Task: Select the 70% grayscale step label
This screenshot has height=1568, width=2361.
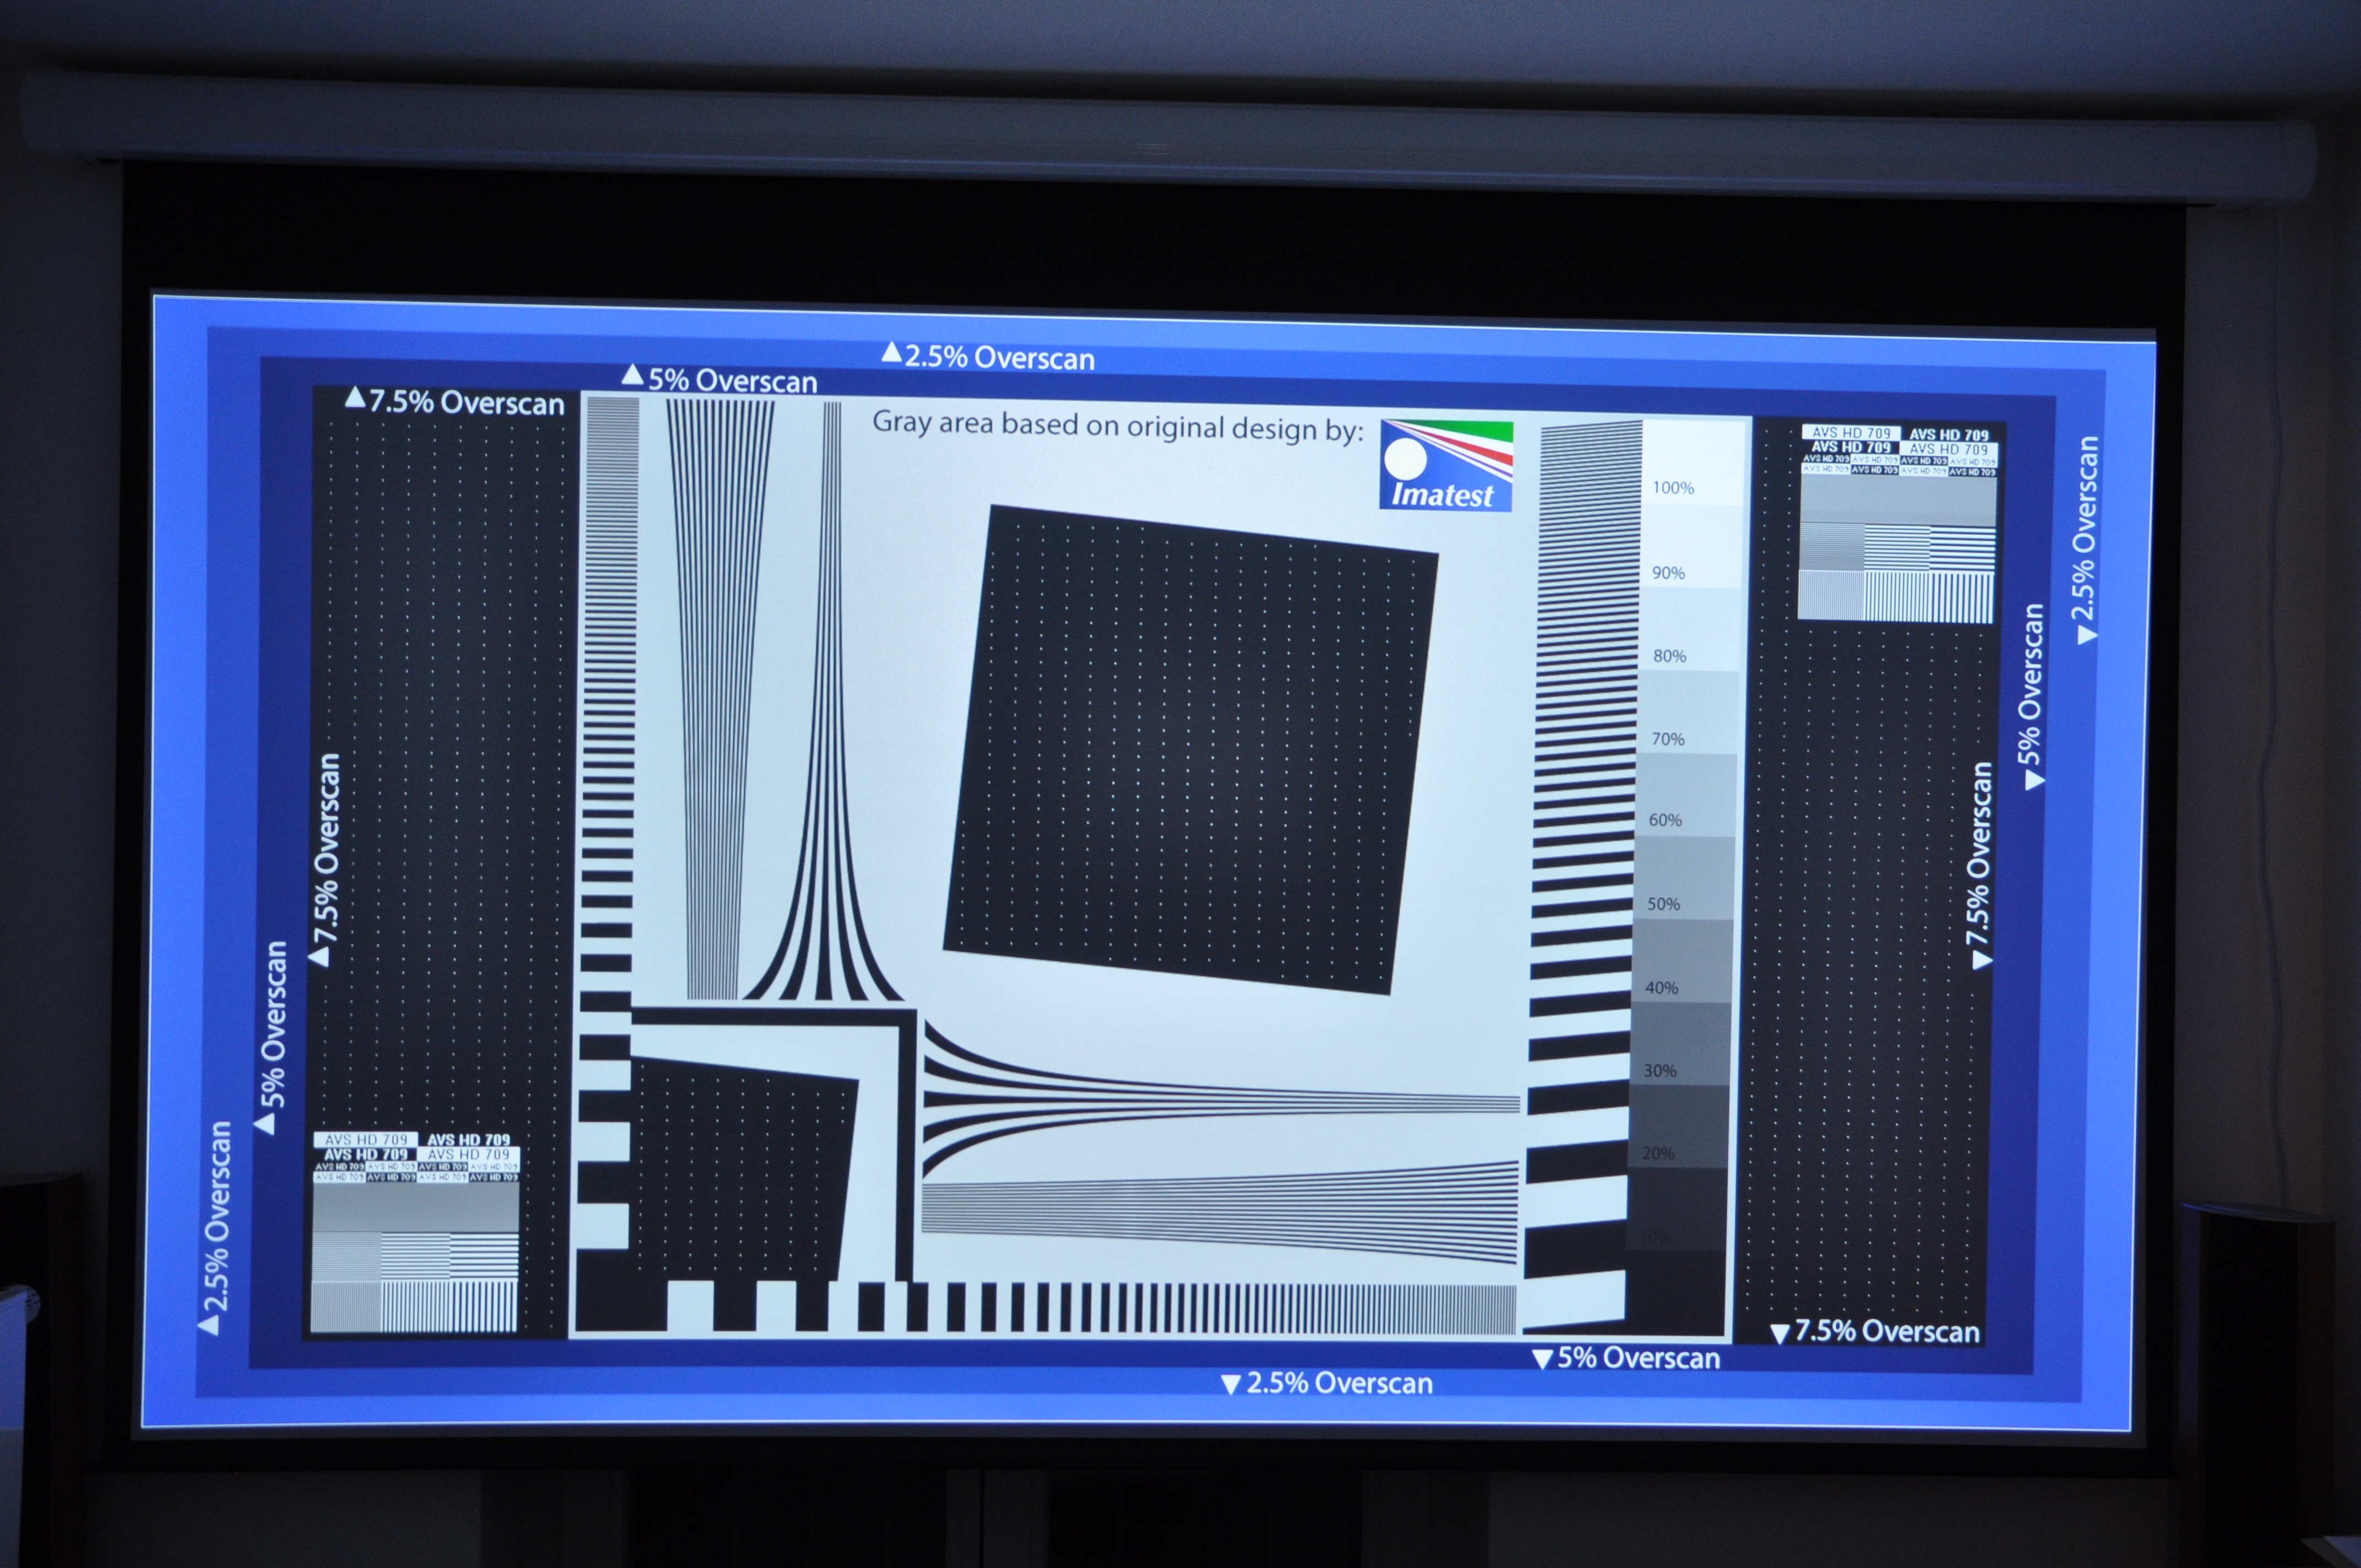Action: tap(1667, 739)
